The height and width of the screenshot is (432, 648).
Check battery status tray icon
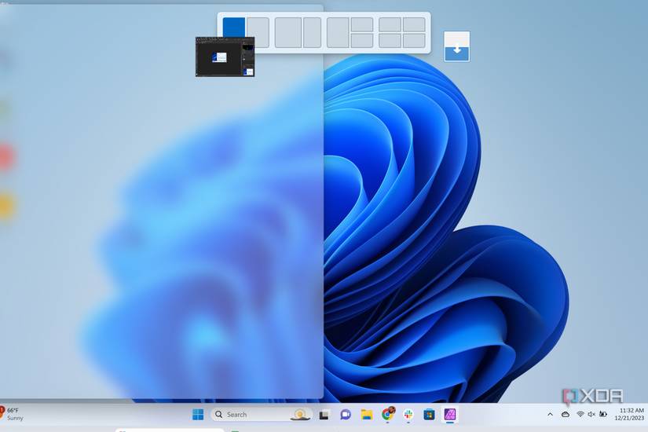point(603,414)
